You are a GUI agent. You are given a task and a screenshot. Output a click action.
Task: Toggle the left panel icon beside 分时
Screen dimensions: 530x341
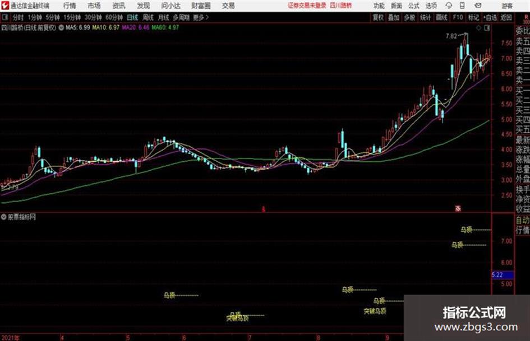pos(5,17)
